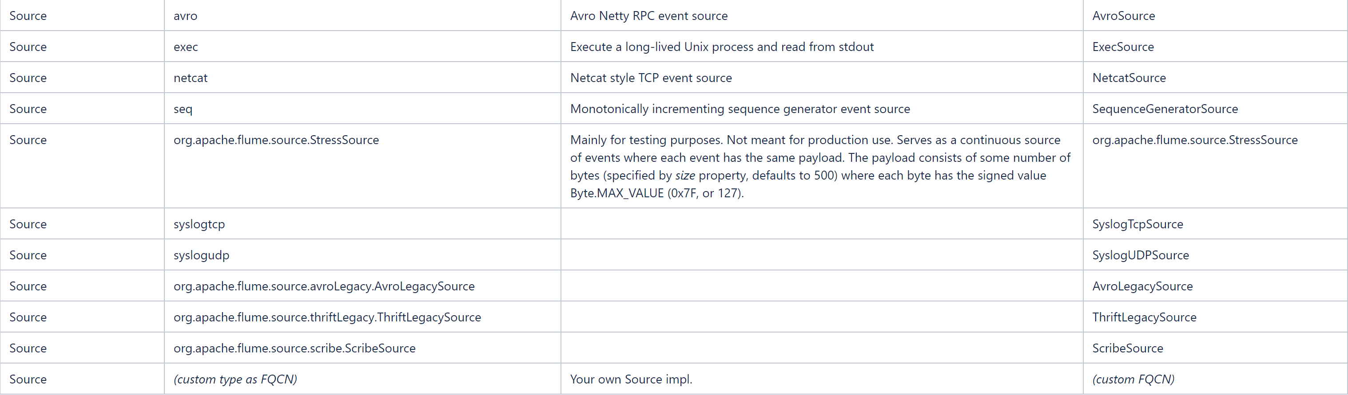Click 'Source' in the StressSource row
Image resolution: width=1348 pixels, height=395 pixels.
tap(28, 140)
